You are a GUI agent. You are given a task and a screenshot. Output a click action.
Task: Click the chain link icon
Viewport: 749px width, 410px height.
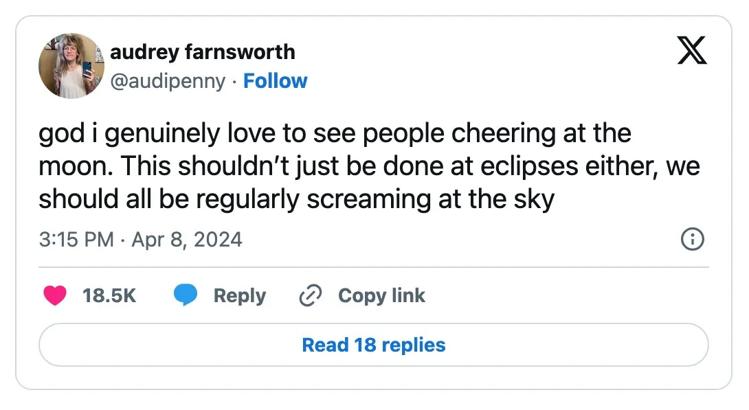[311, 295]
